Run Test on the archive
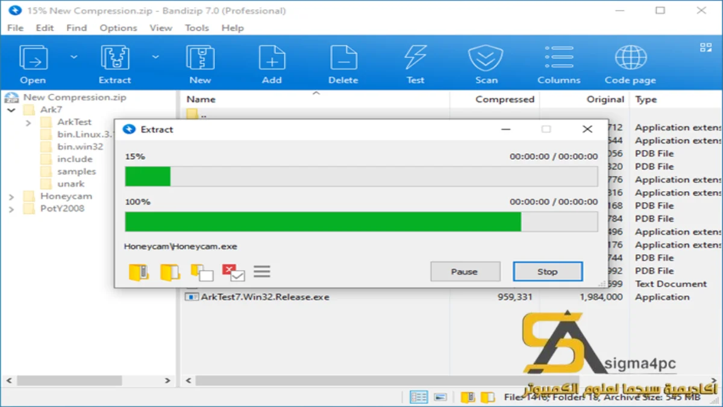723x407 pixels. click(x=415, y=58)
